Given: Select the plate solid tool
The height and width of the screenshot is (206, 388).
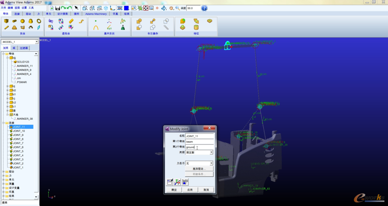Looking at the screenshot, I should tap(15, 27).
